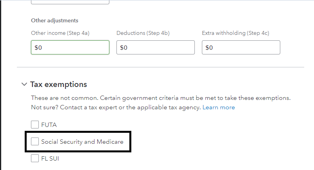Click the Deductions (Step 4b) label
314x170 pixels.
(x=143, y=33)
